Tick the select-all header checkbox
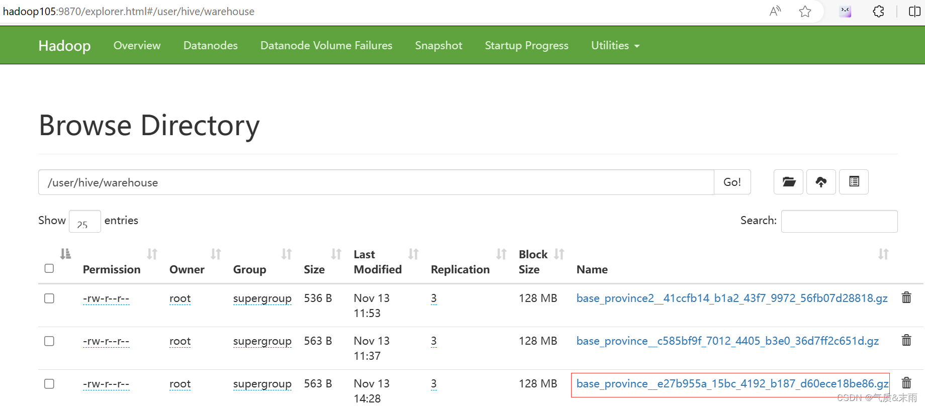Viewport: 925px width, 407px height. [x=49, y=268]
